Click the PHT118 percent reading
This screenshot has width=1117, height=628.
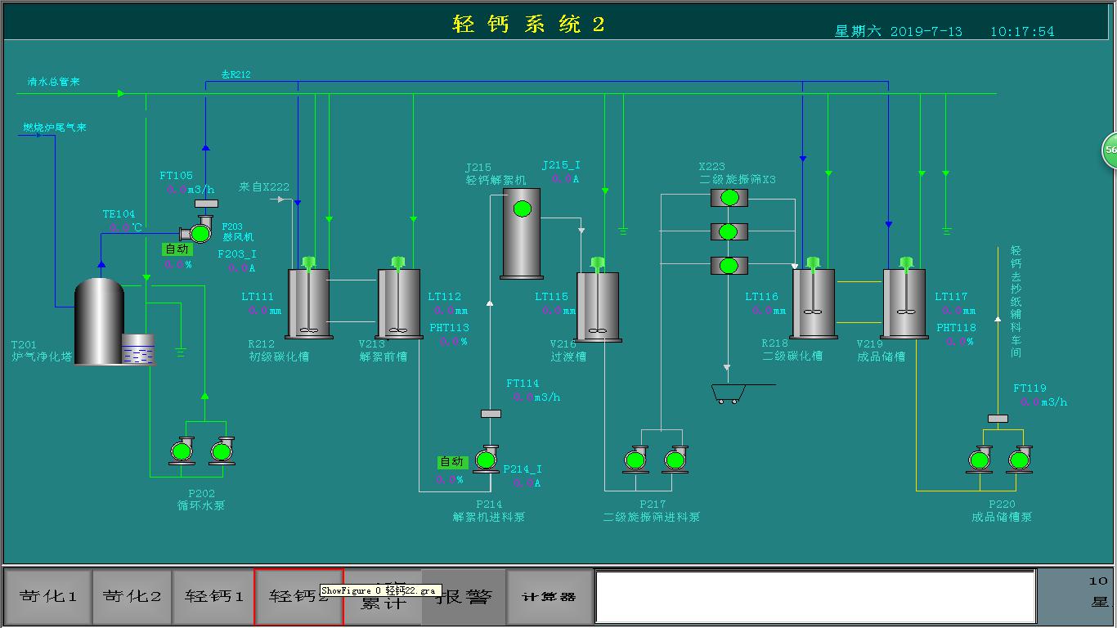coord(959,342)
